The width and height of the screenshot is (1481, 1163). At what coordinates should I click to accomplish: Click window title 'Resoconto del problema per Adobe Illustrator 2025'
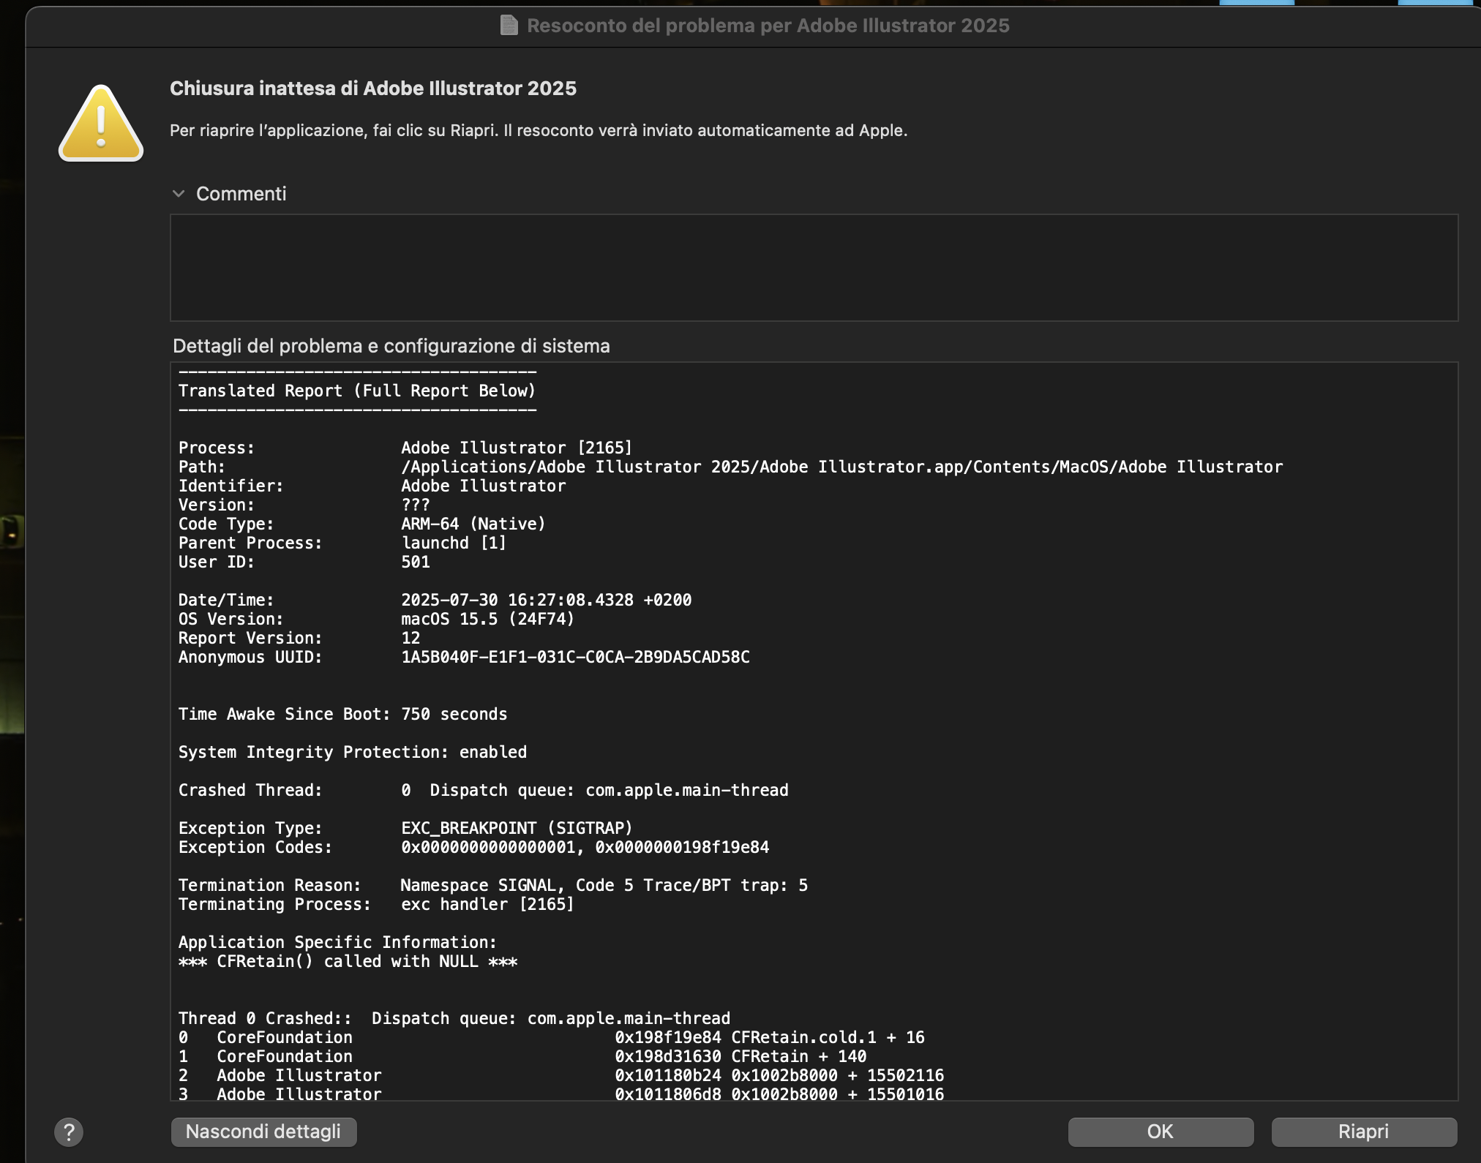click(768, 26)
